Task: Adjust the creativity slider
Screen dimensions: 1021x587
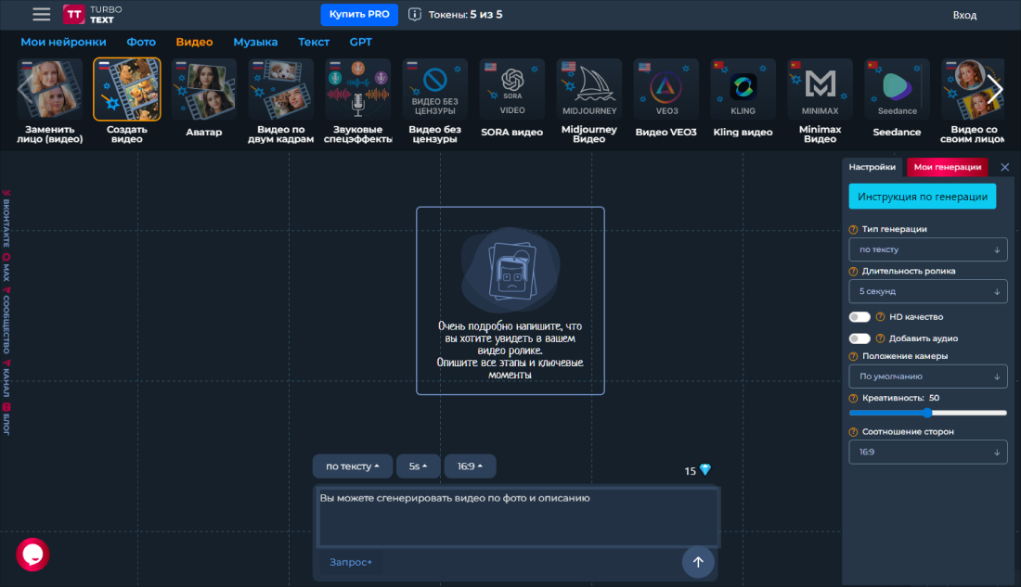Action: click(x=928, y=413)
